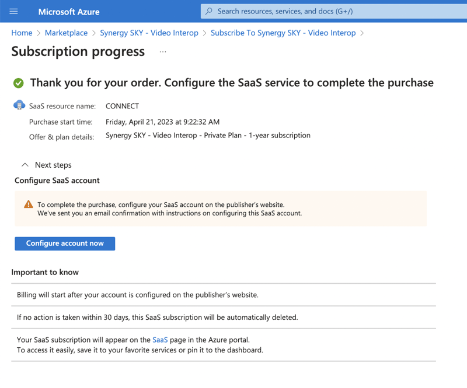Viewport: 467px width, 388px height.
Task: Click the Configure account now button
Action: (65, 244)
